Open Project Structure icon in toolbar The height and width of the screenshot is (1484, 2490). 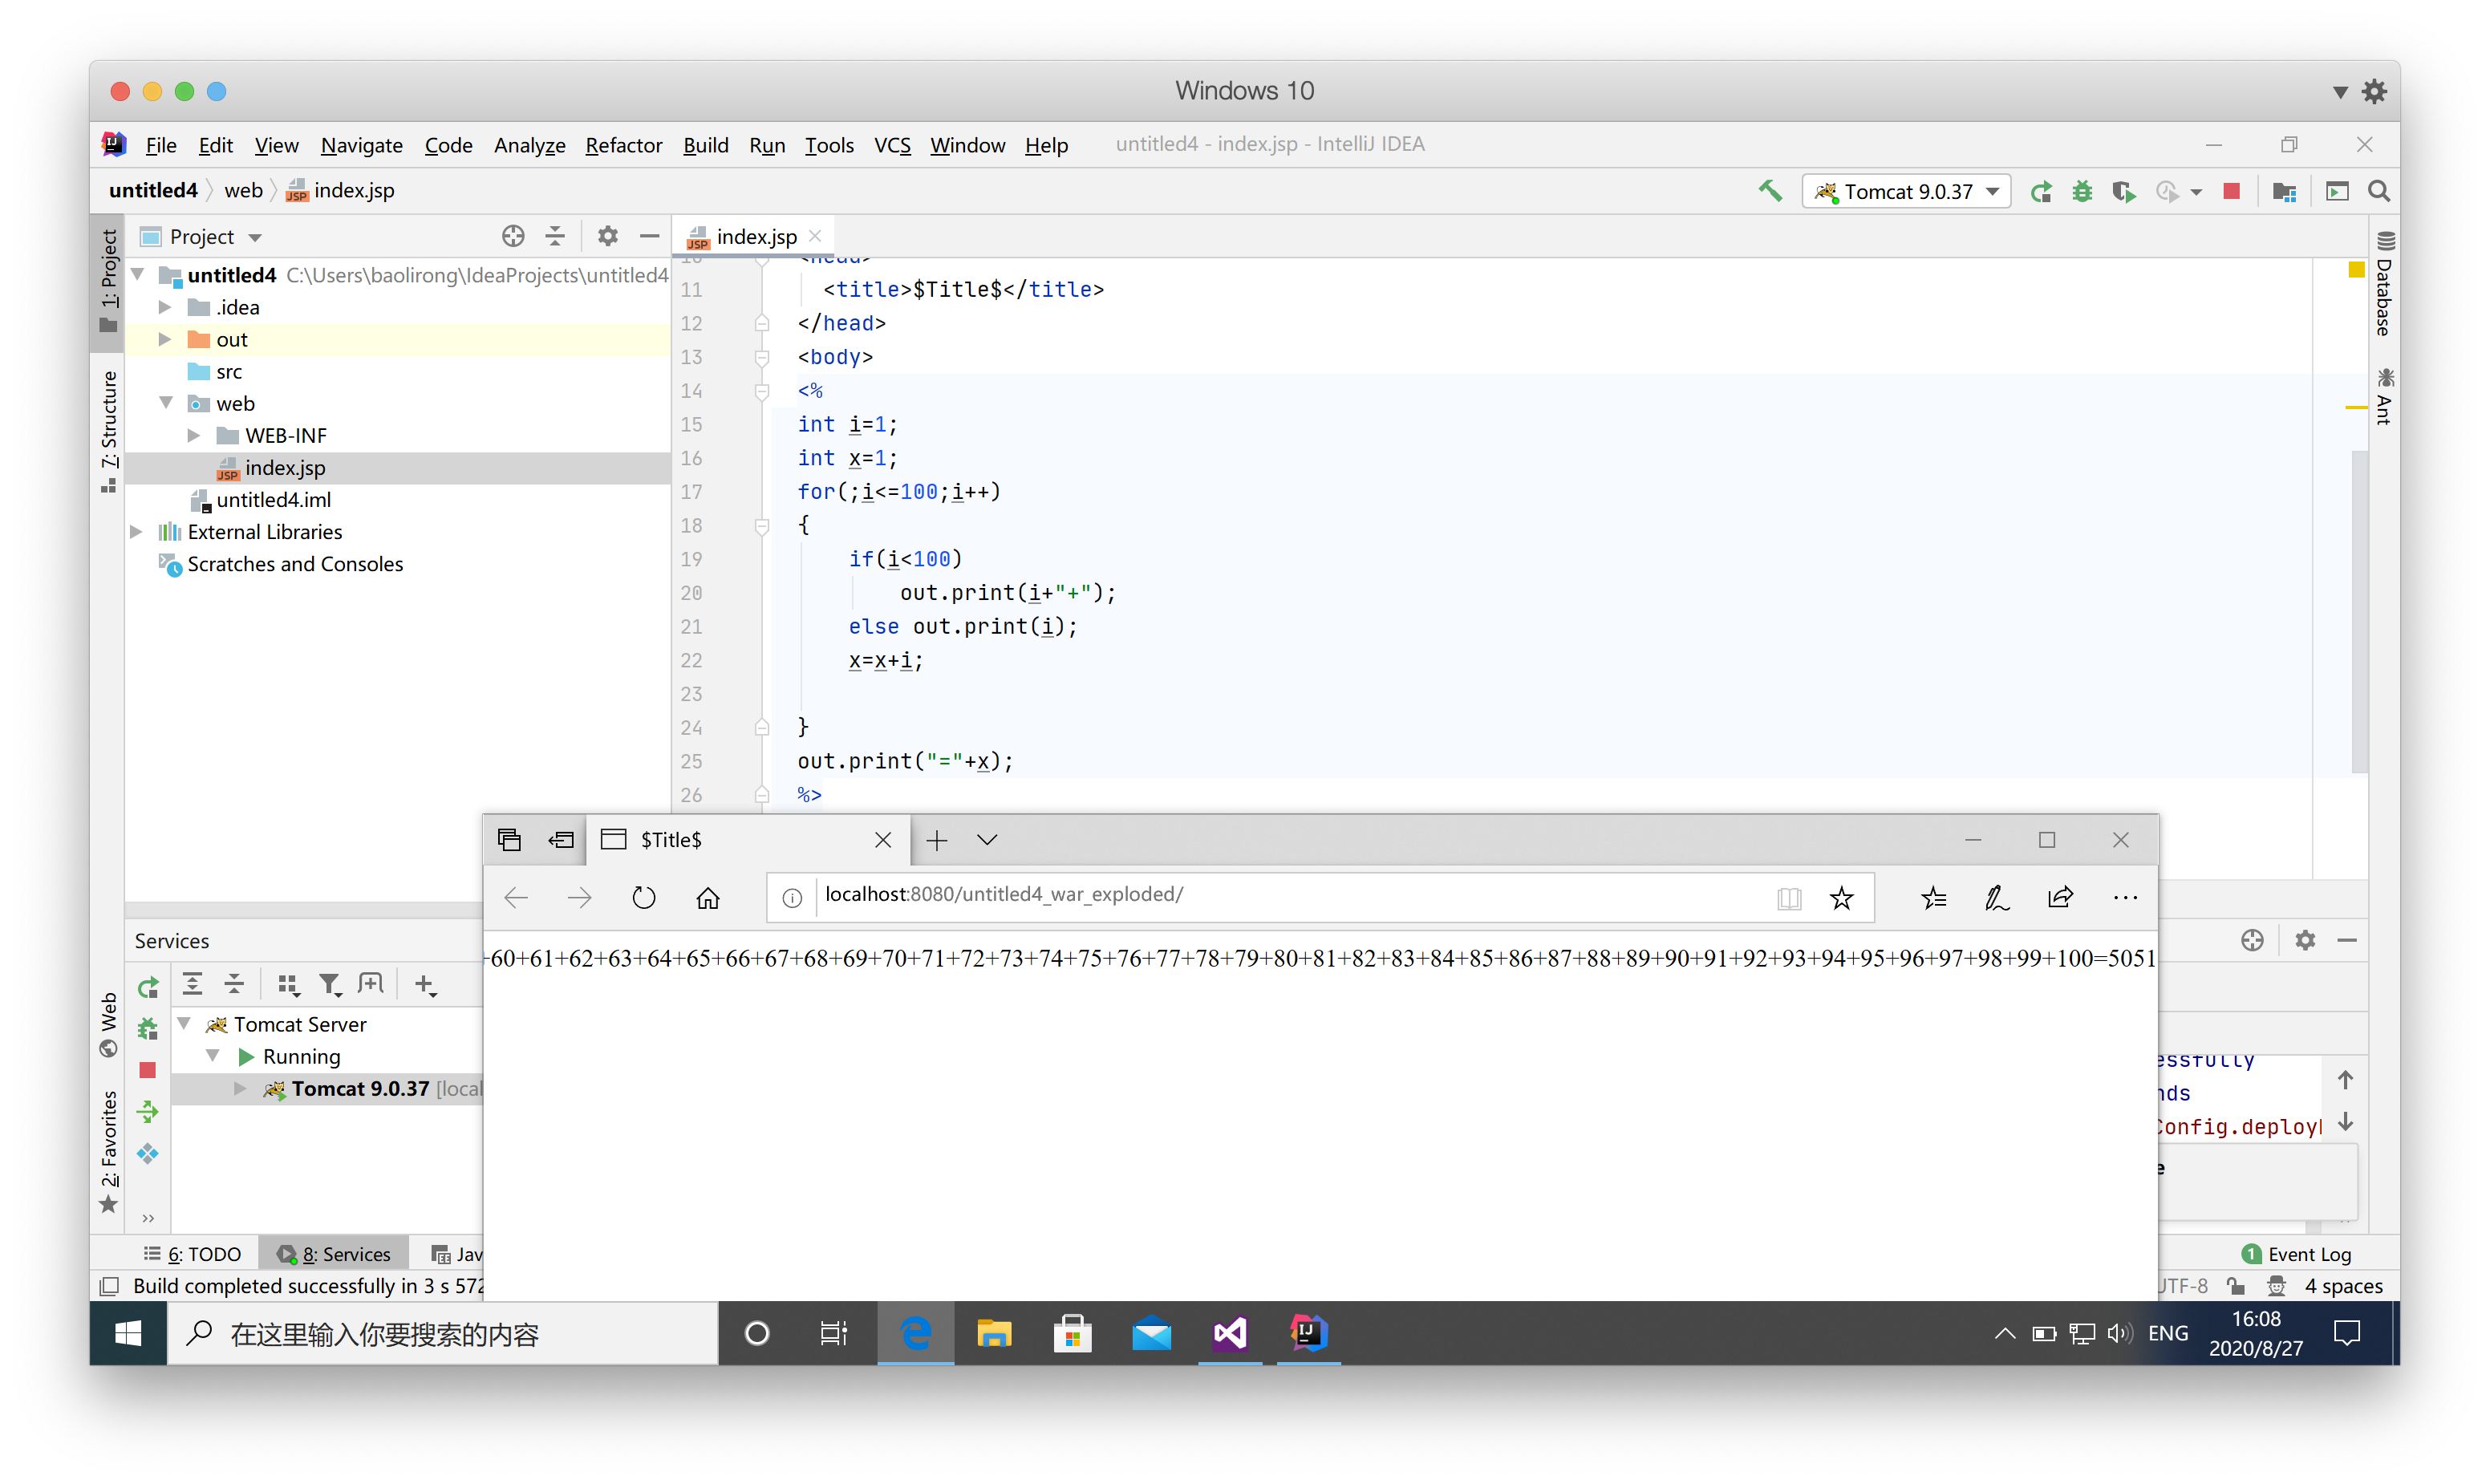(2283, 191)
